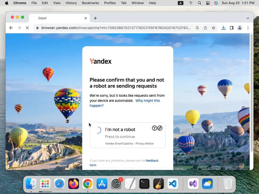Image resolution: width=259 pixels, height=194 pixels.
Task: Open the Privacy Notice link
Action: tap(144, 143)
